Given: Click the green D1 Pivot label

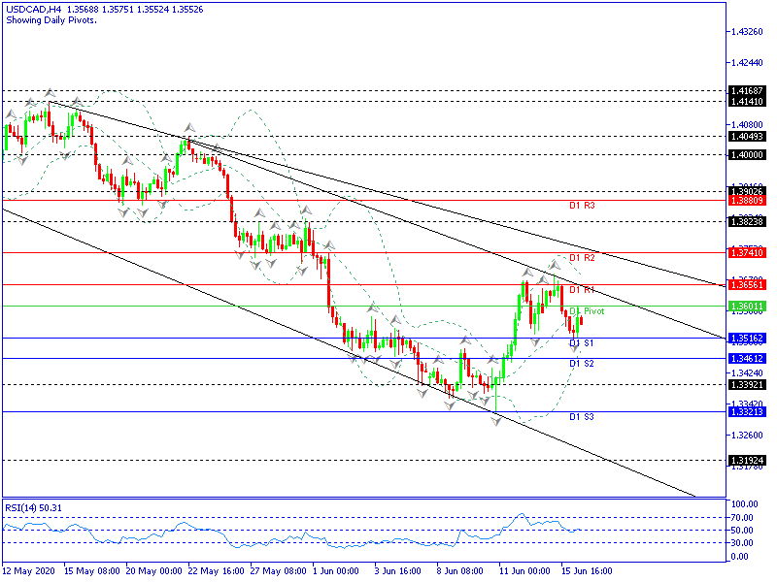Looking at the screenshot, I should tap(587, 311).
